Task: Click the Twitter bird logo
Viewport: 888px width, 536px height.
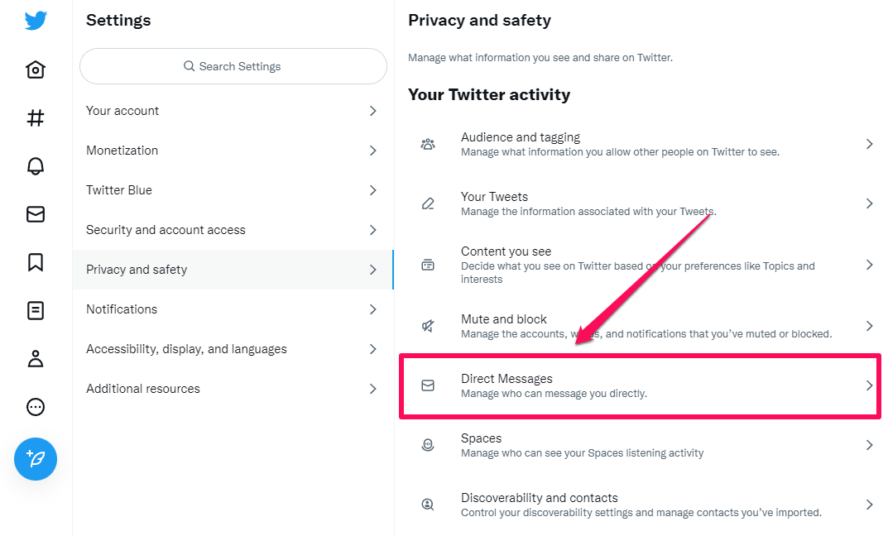Action: coord(35,21)
